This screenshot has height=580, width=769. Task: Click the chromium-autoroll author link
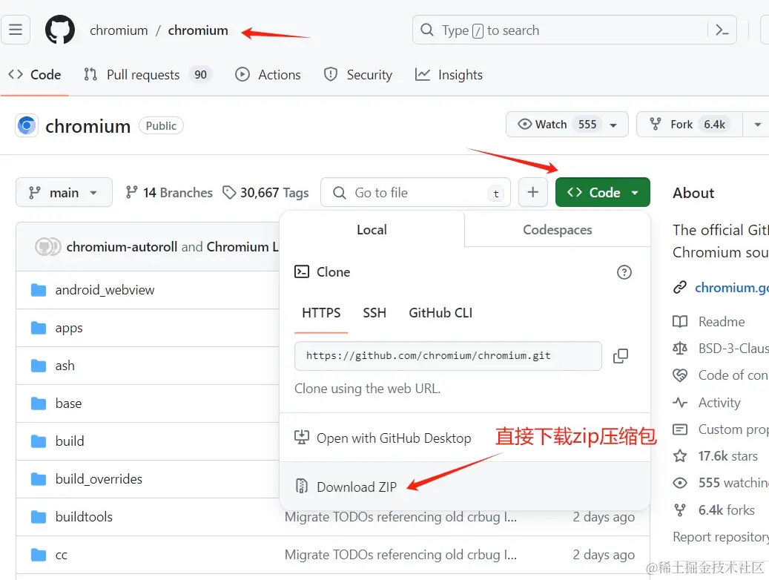(122, 246)
